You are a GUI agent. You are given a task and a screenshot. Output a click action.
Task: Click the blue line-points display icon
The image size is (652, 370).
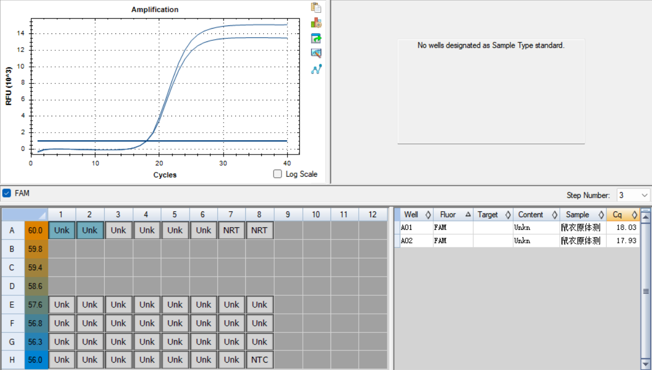click(x=316, y=69)
